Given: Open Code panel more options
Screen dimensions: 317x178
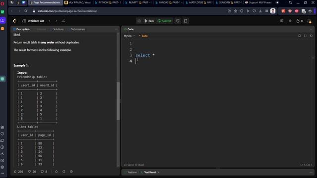Looking at the screenshot, I should 311,29.
